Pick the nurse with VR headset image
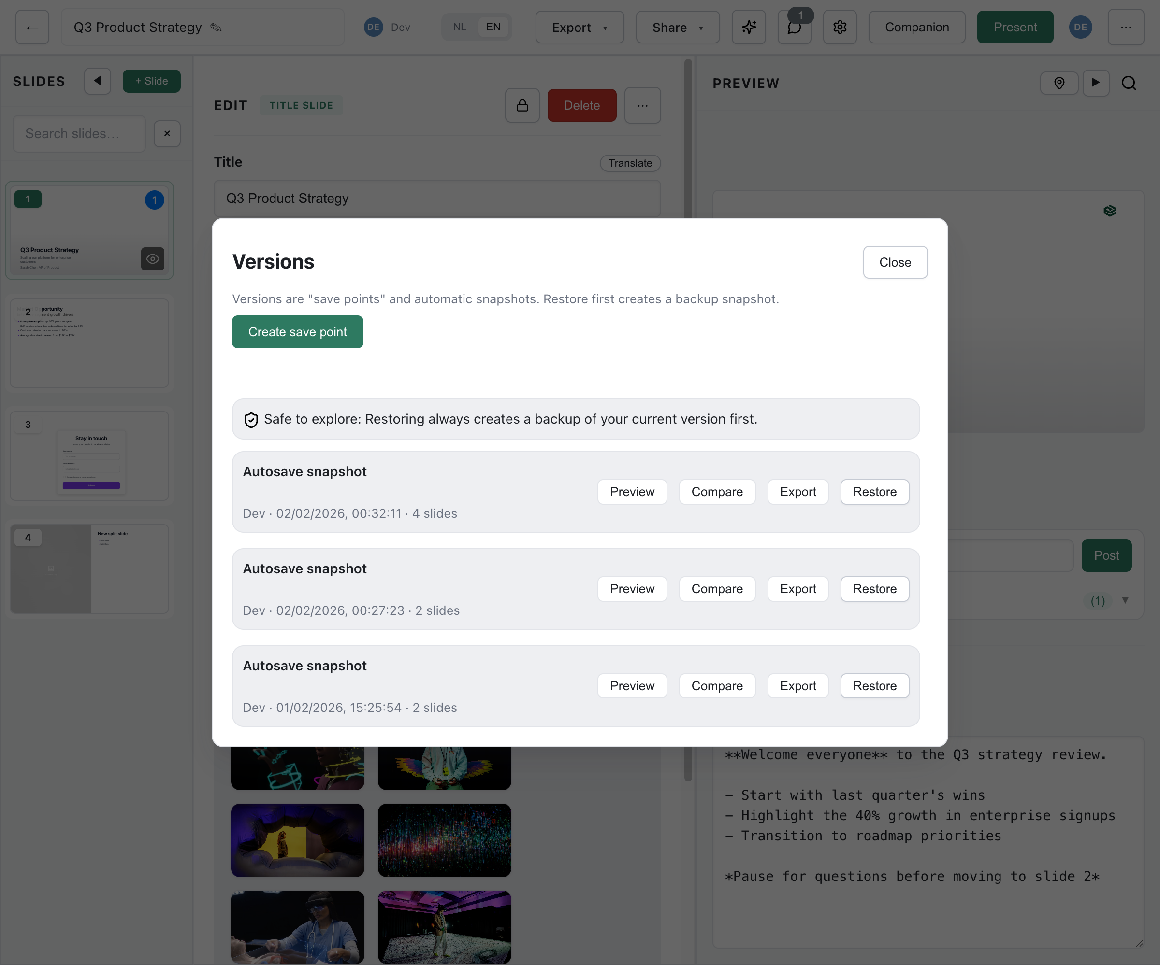Viewport: 1160px width, 965px height. click(297, 927)
